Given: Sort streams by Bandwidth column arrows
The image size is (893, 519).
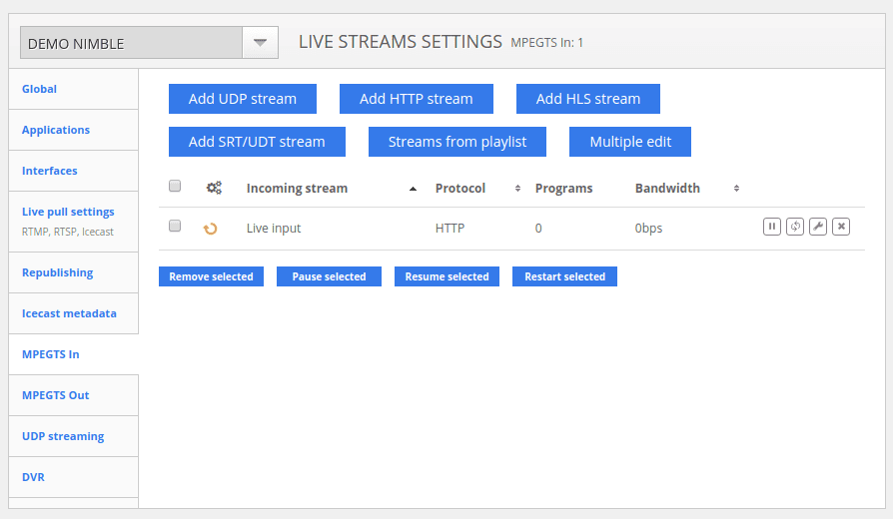Looking at the screenshot, I should 736,189.
